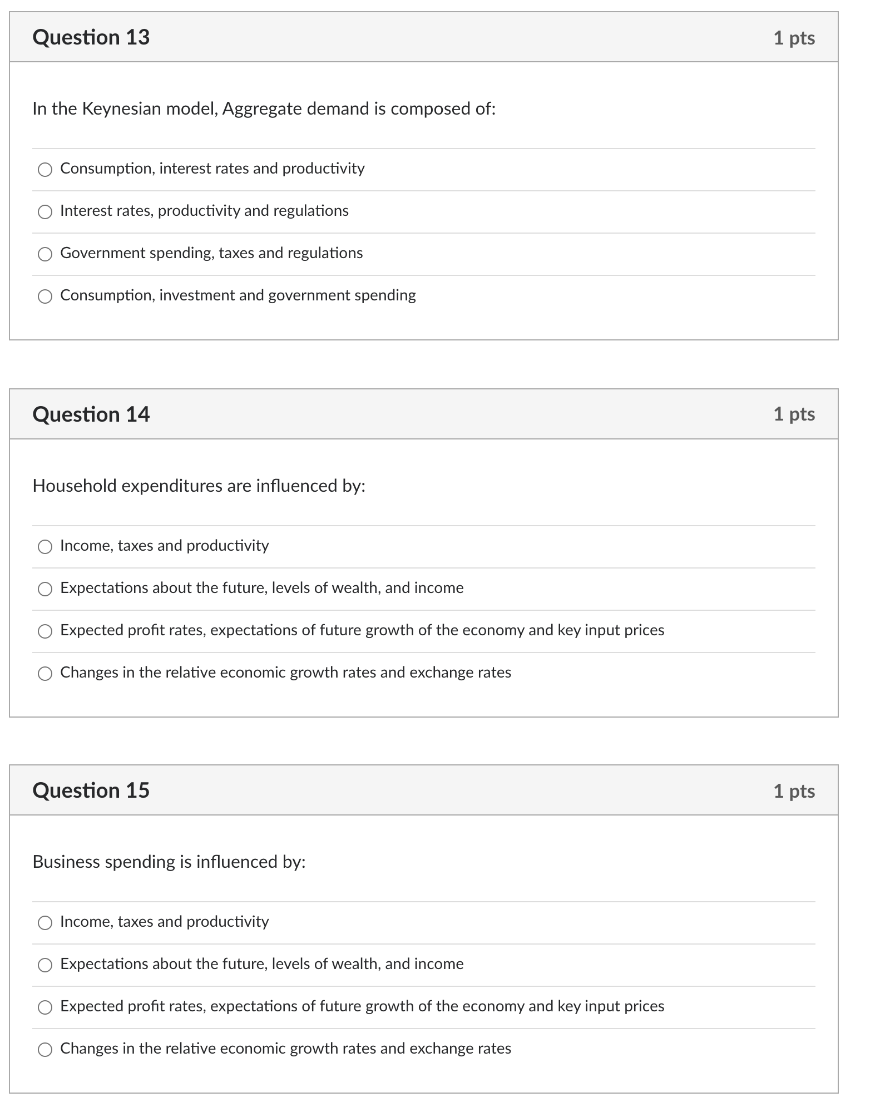Screen dimensions: 890x1107
Task: Select 'Interest rates, productivity and regulations' option
Action: tap(45, 211)
